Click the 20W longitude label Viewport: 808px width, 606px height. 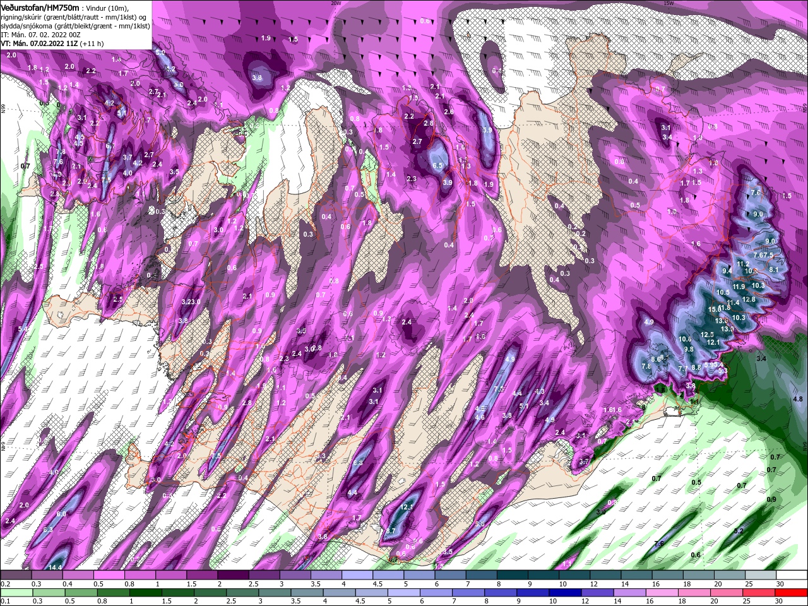coord(335,3)
